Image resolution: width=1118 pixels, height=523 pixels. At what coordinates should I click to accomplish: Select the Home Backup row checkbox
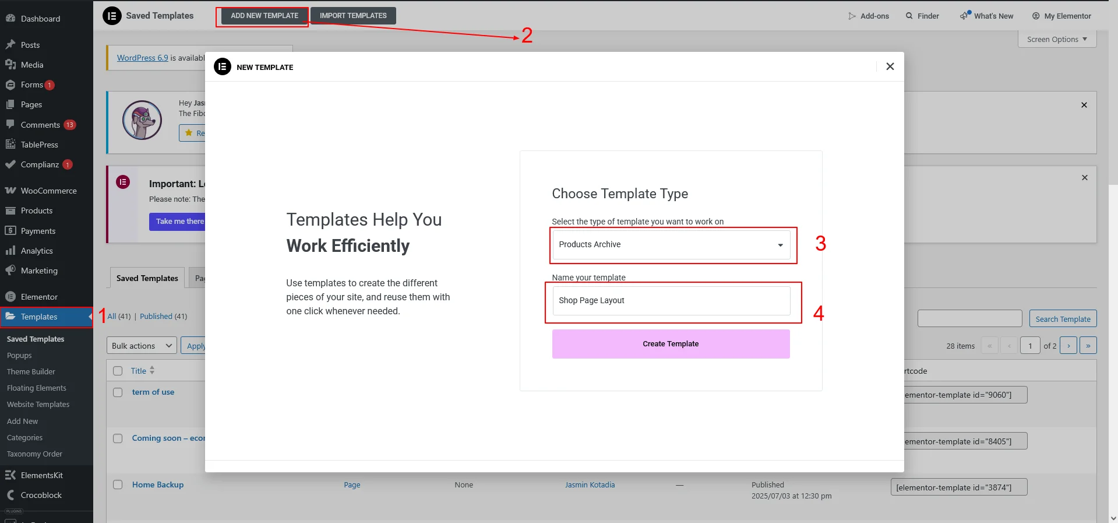pos(118,485)
